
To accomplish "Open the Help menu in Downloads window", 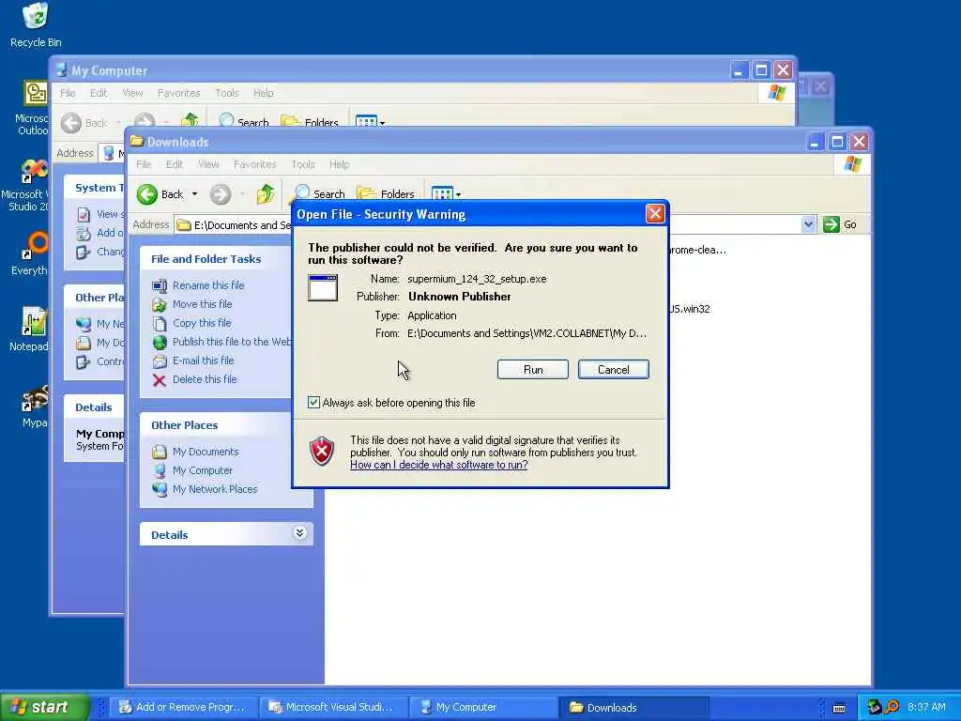I will coord(339,164).
